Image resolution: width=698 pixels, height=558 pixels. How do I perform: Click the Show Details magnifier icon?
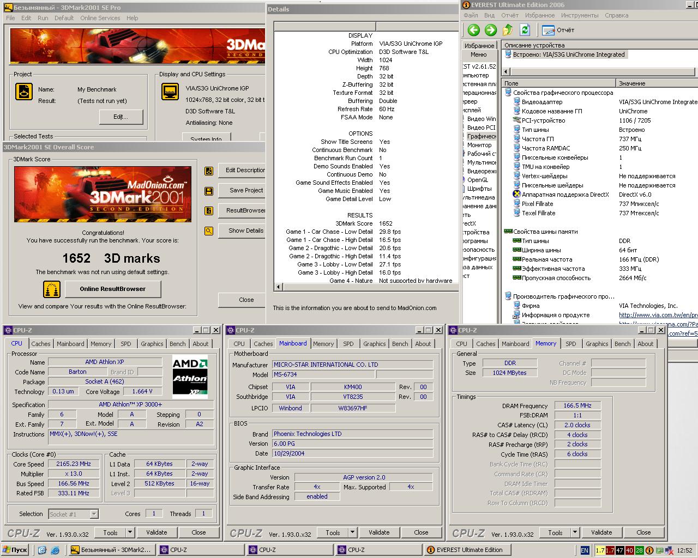(209, 231)
